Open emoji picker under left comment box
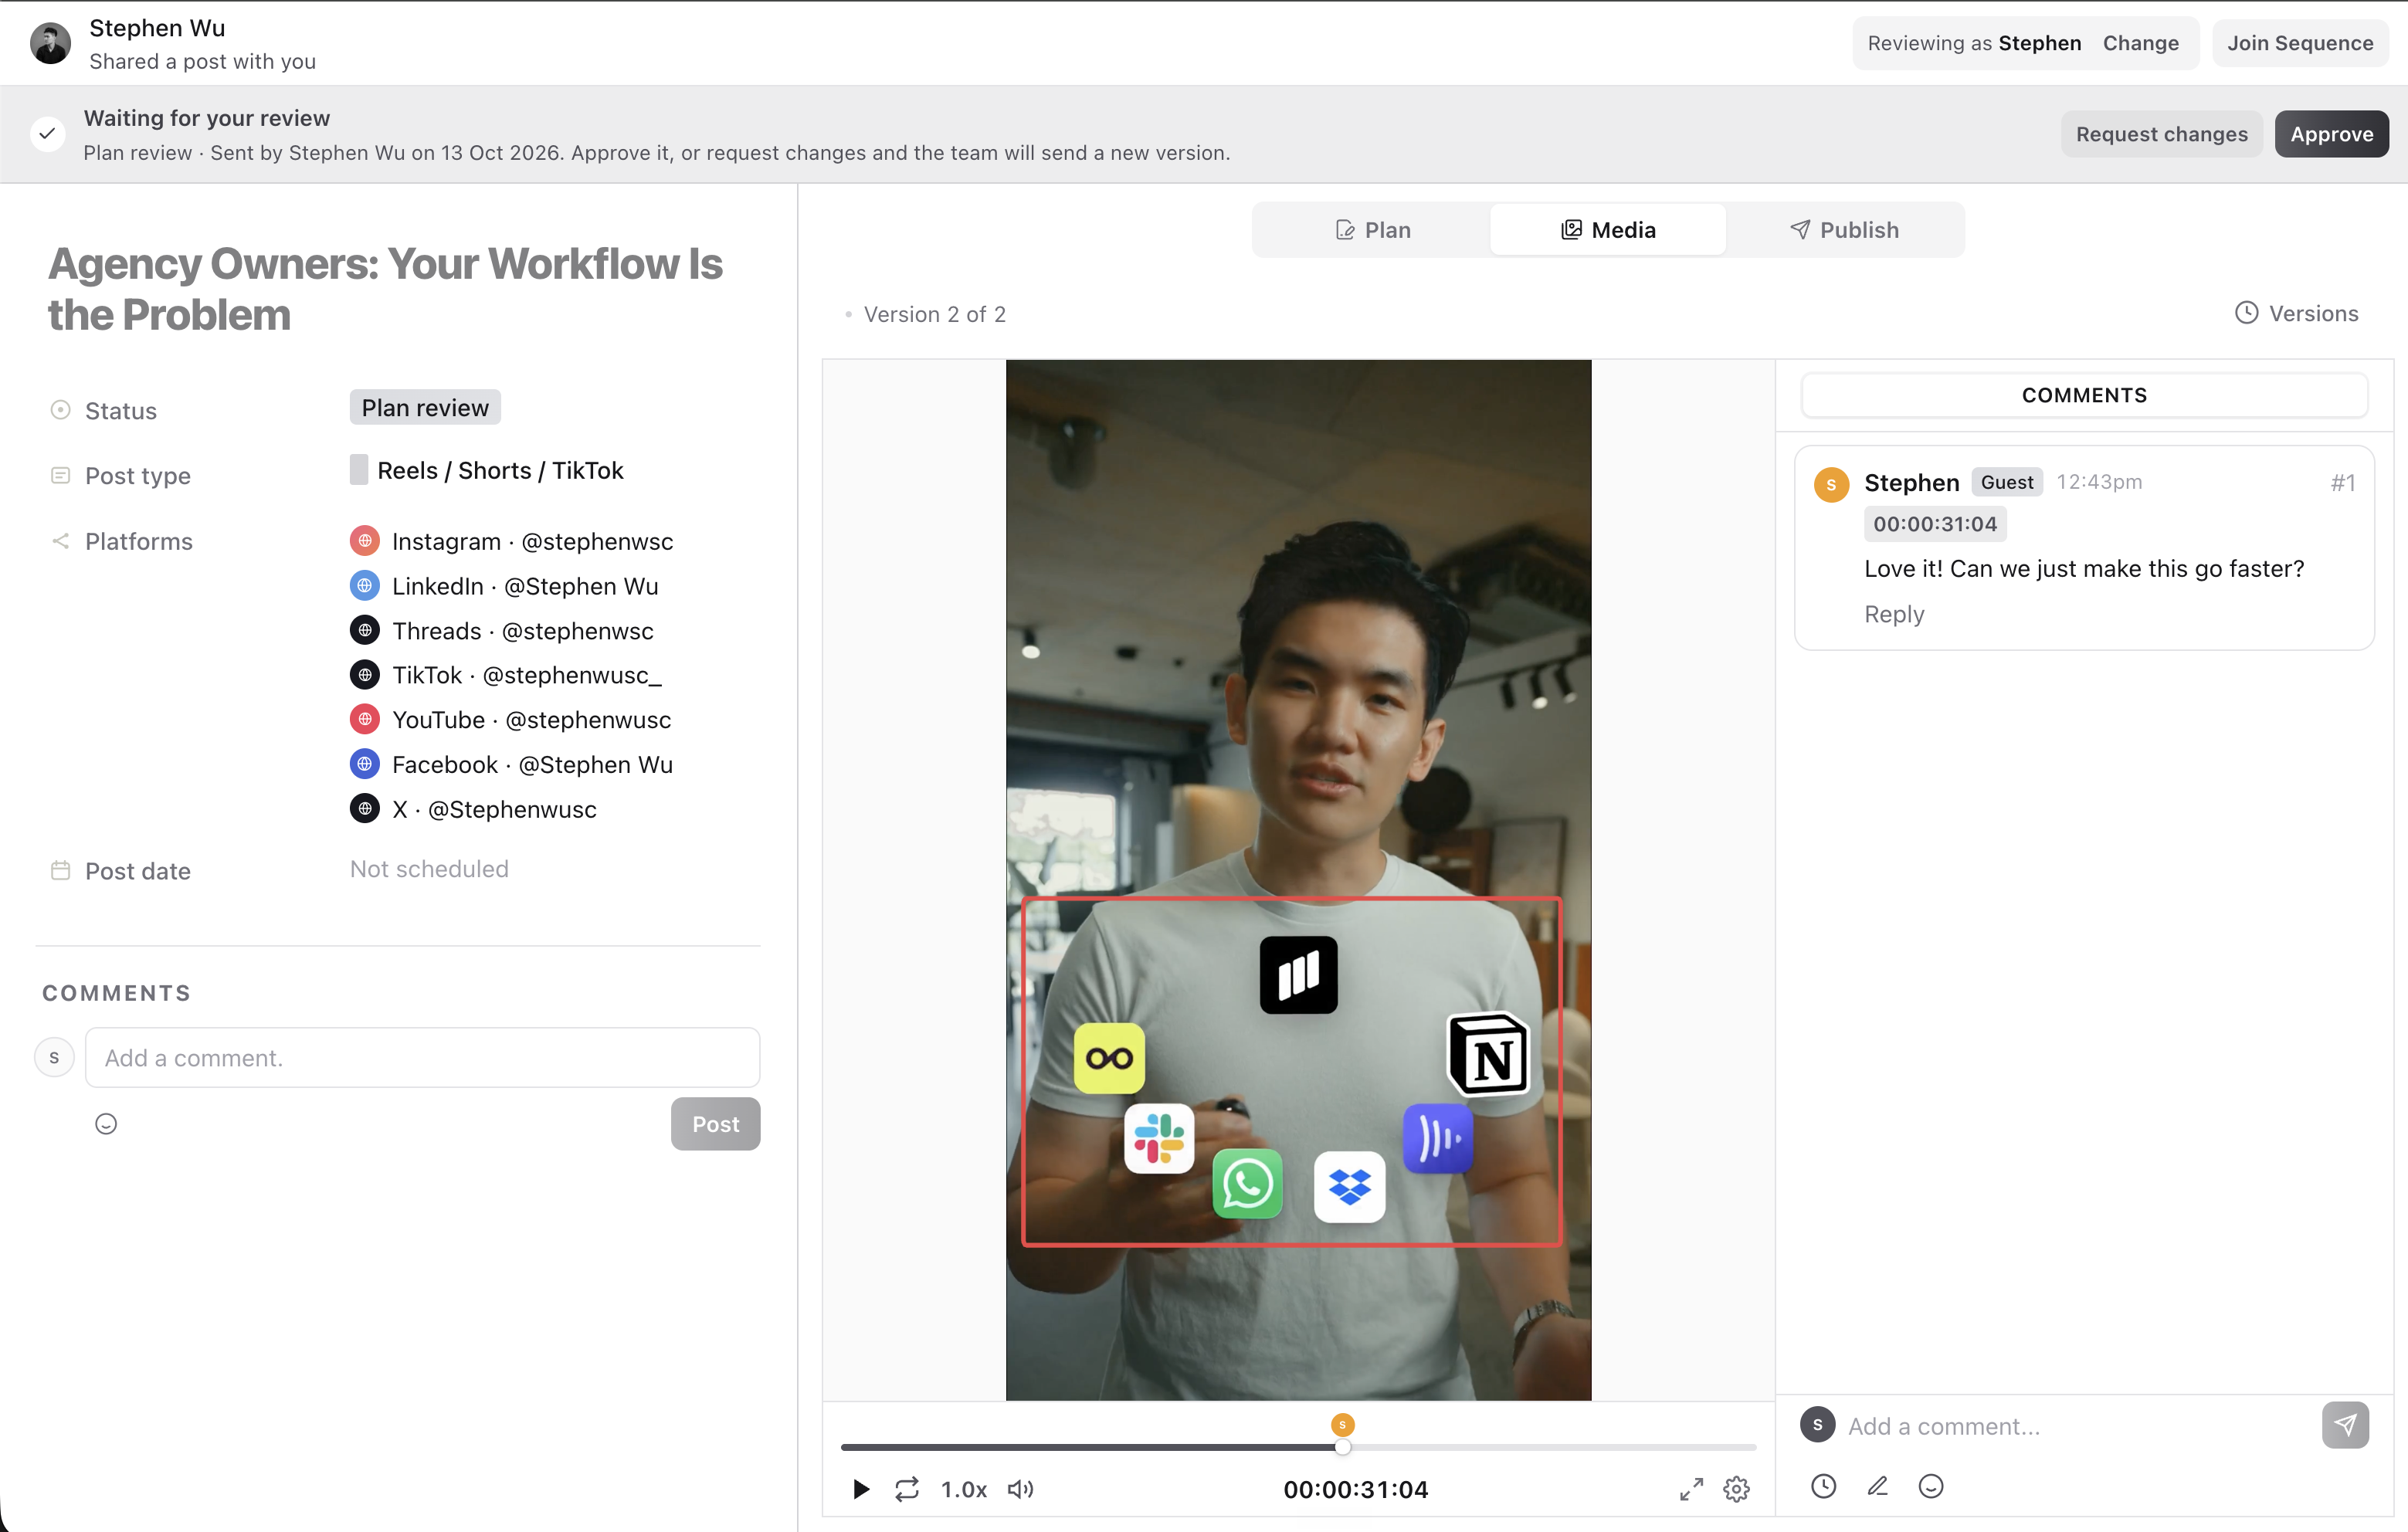 click(x=106, y=1124)
